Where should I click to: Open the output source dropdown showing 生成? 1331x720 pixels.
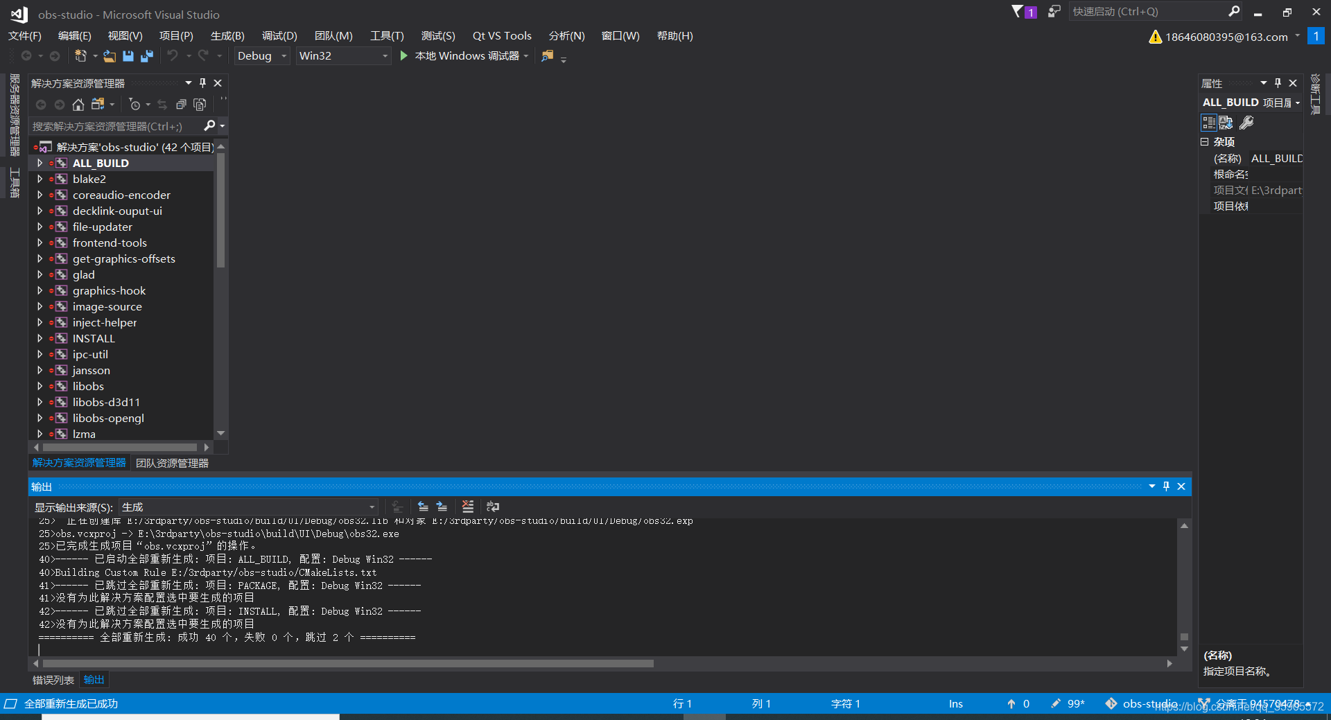(248, 507)
